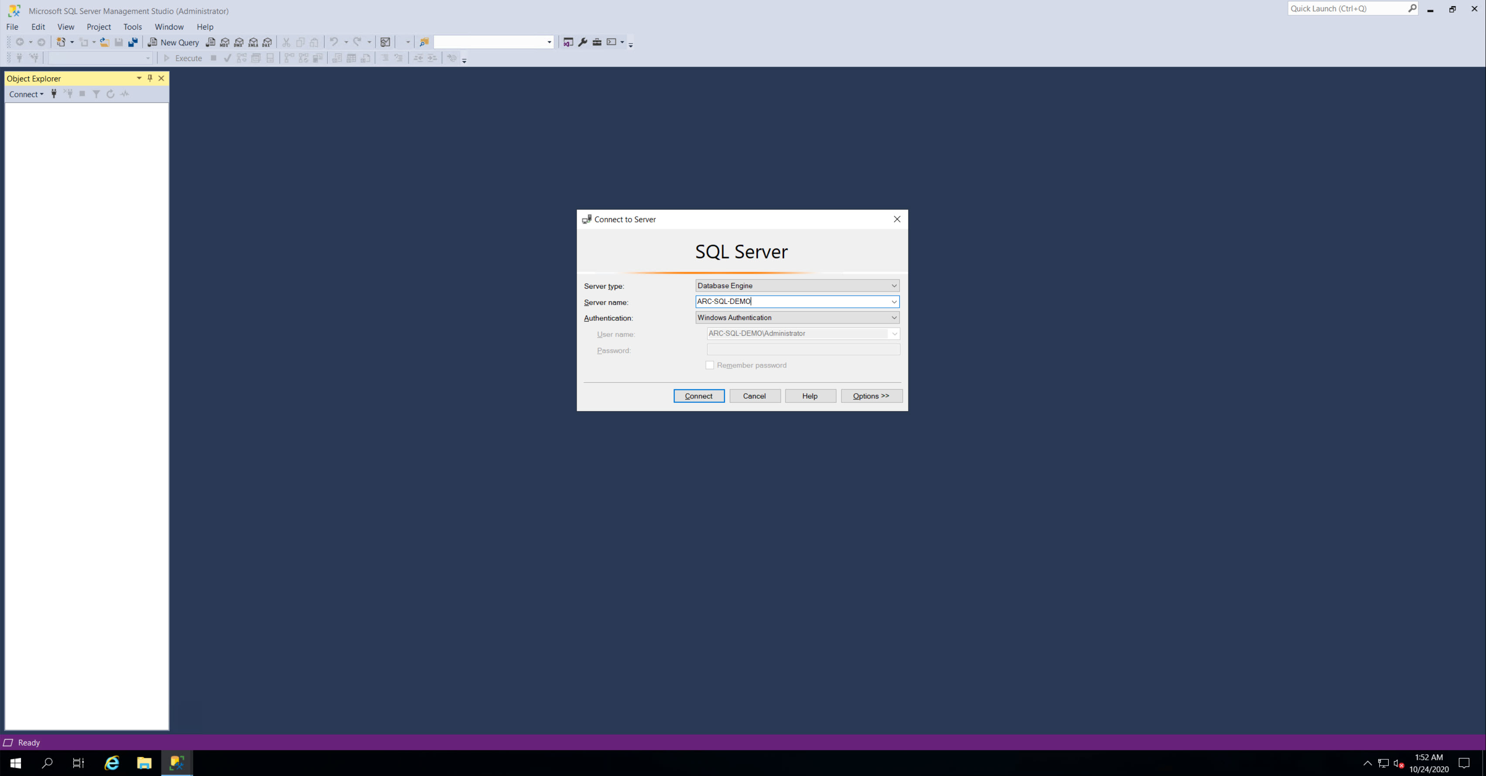
Task: Click Connect Object Explorer plug icon
Action: click(x=54, y=94)
